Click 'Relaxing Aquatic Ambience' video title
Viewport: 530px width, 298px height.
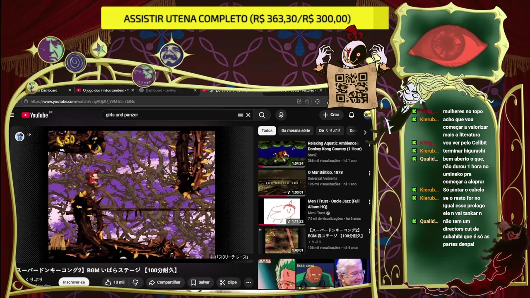click(x=335, y=146)
